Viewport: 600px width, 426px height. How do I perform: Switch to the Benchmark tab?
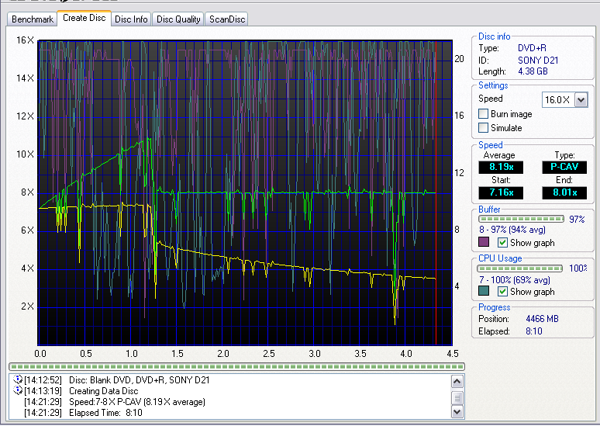tap(32, 19)
